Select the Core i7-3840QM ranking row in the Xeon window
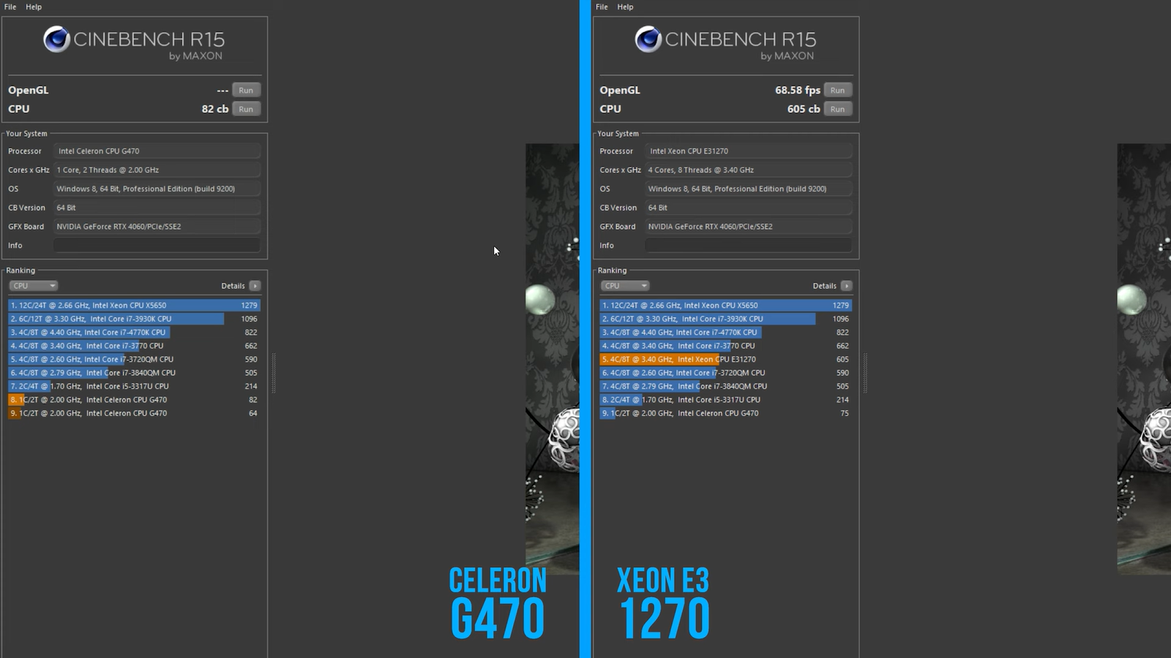The width and height of the screenshot is (1171, 658). [x=725, y=386]
